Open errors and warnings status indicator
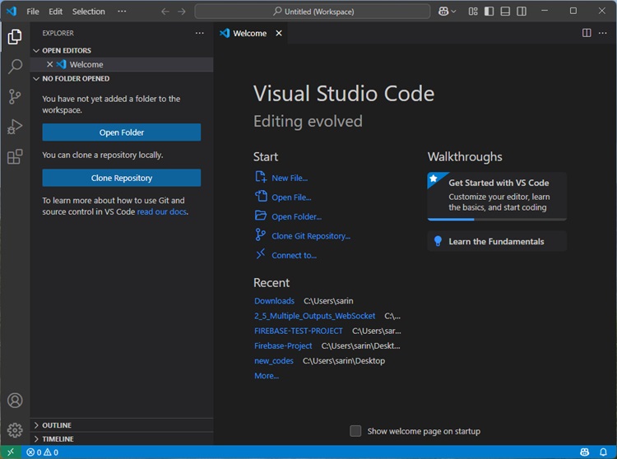Viewport: 617px width, 459px height. tap(43, 452)
